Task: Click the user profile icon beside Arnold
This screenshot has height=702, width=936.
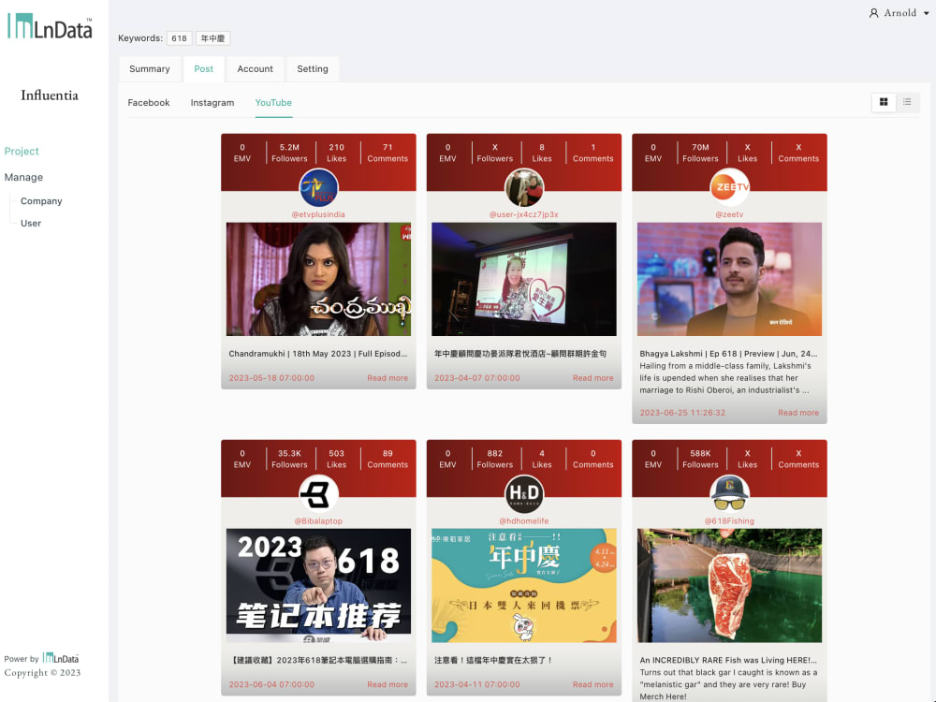Action: pos(873,13)
